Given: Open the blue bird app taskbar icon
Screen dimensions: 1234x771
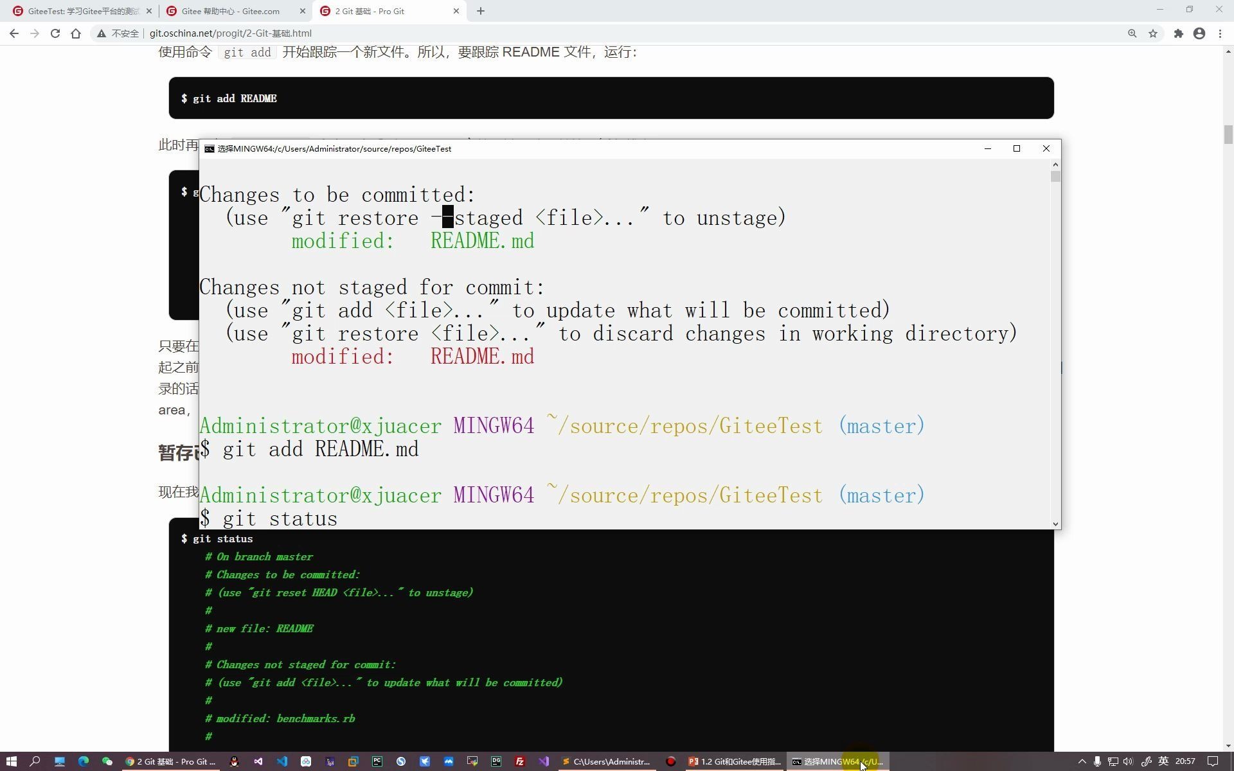Looking at the screenshot, I should [425, 761].
